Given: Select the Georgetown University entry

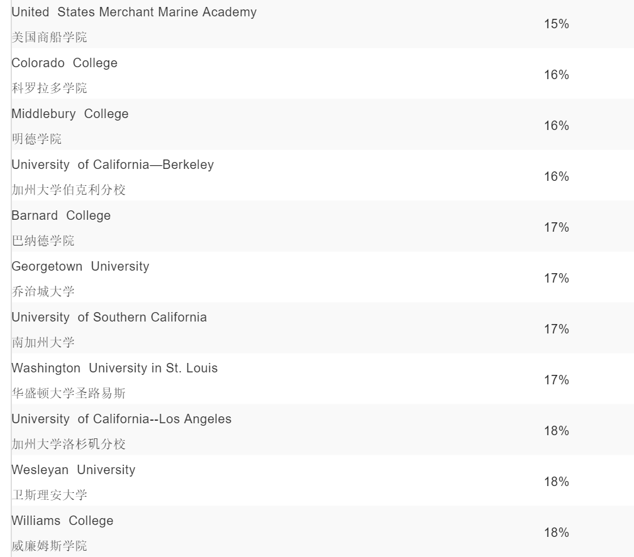Looking at the screenshot, I should (x=80, y=266).
